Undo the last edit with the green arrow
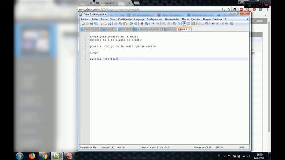This screenshot has width=285, height=160. (x=131, y=24)
